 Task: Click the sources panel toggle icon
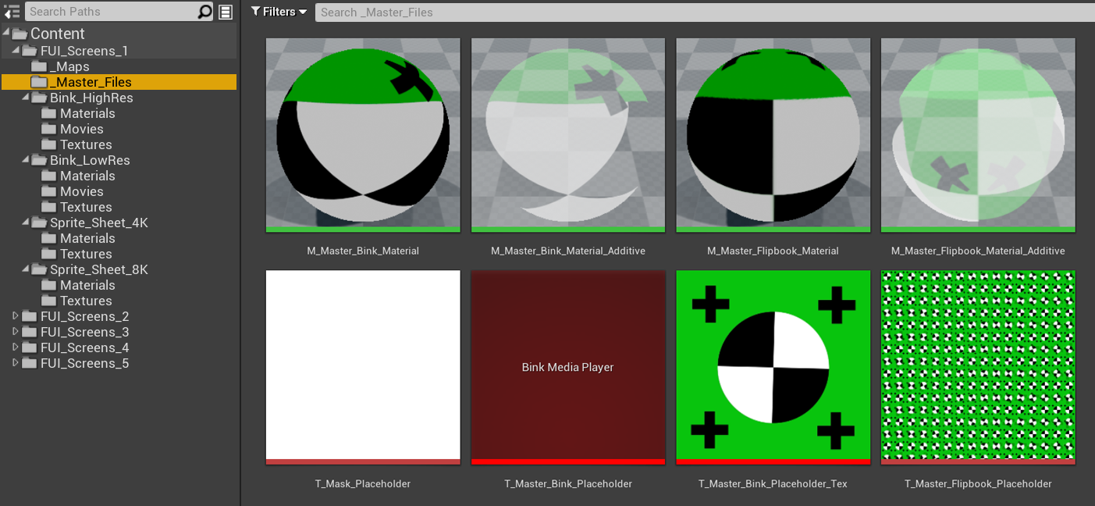(12, 12)
